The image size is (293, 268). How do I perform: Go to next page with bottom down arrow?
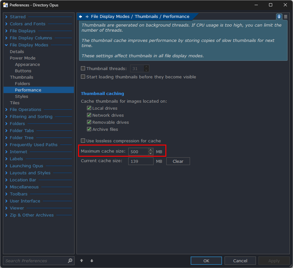coord(92,261)
